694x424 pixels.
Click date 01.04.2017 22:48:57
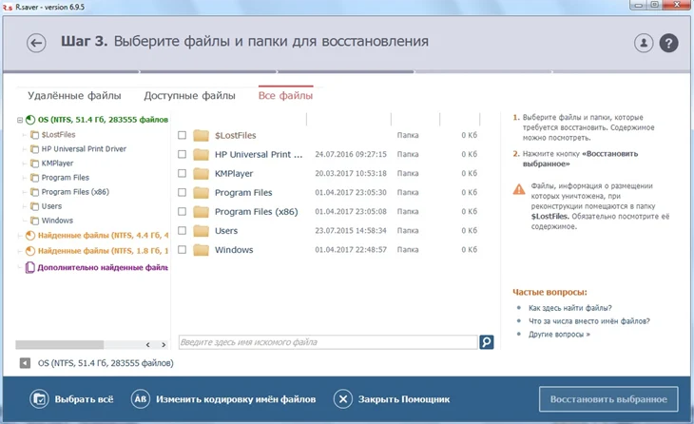click(x=351, y=249)
